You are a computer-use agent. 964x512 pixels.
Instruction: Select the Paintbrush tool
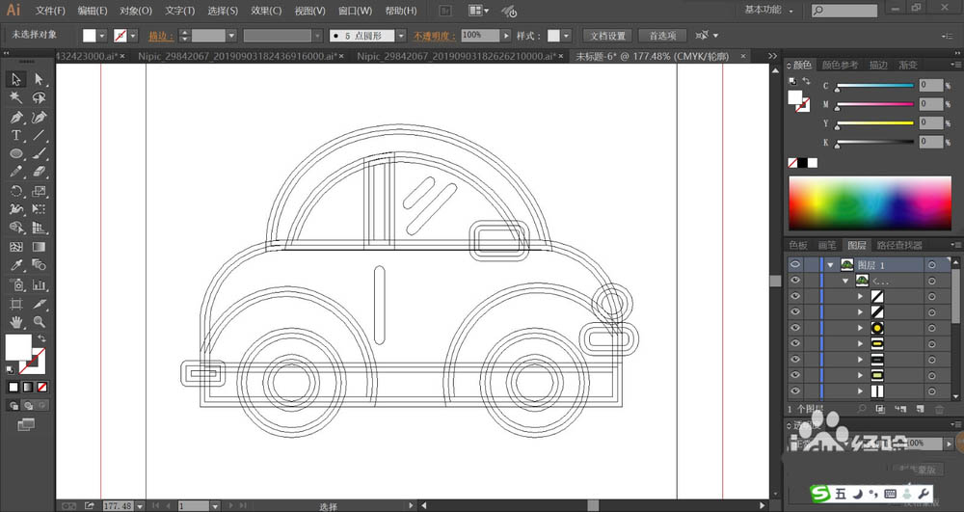pyautogui.click(x=39, y=153)
